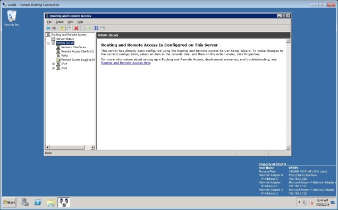The height and width of the screenshot is (210, 338).
Task: Click the Up one level folder icon
Action: click(62, 28)
